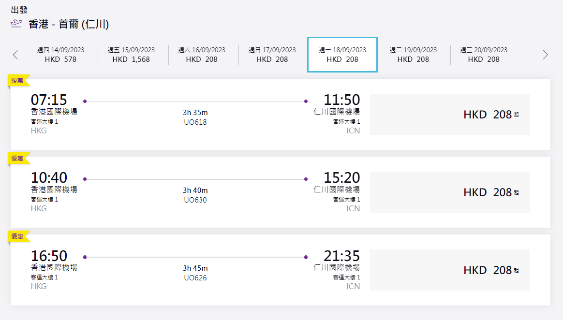Click the 07:15 departure time
The width and height of the screenshot is (563, 320).
click(49, 100)
